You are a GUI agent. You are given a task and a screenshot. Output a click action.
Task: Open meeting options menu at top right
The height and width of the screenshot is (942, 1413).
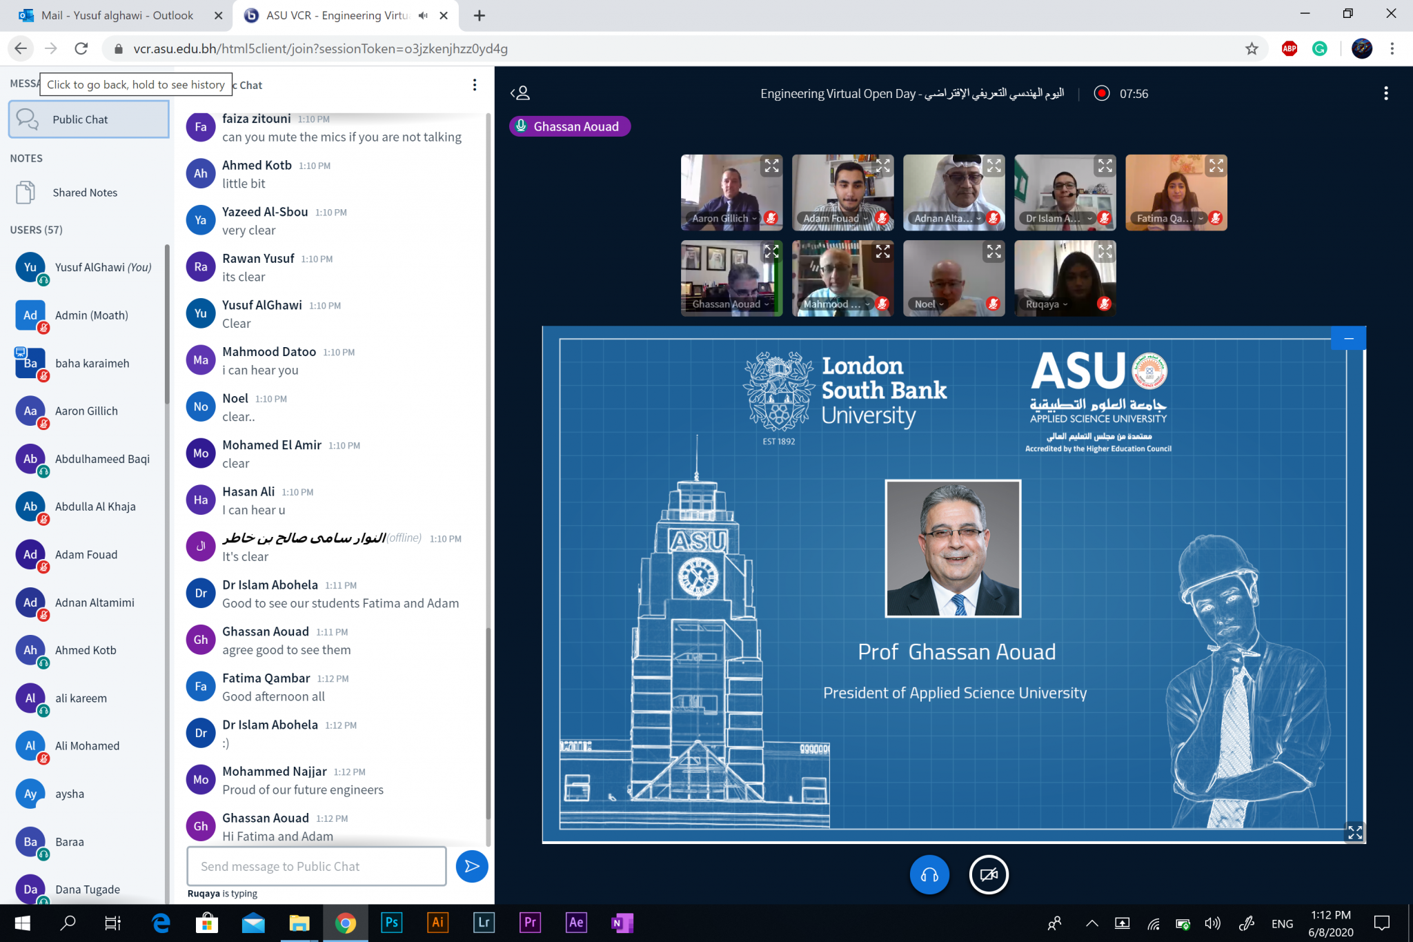point(1386,93)
